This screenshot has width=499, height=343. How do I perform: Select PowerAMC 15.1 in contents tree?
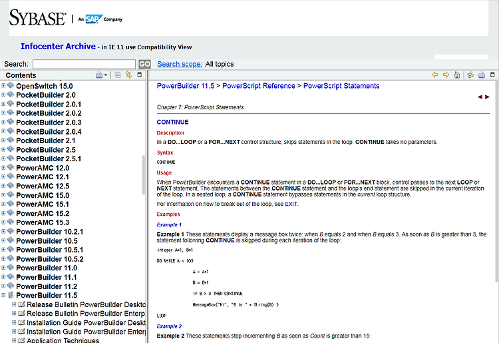pos(43,204)
